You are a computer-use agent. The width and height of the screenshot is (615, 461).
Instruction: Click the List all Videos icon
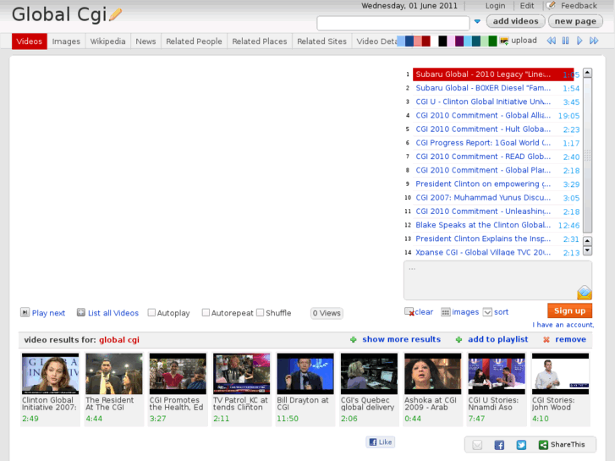[x=81, y=312]
